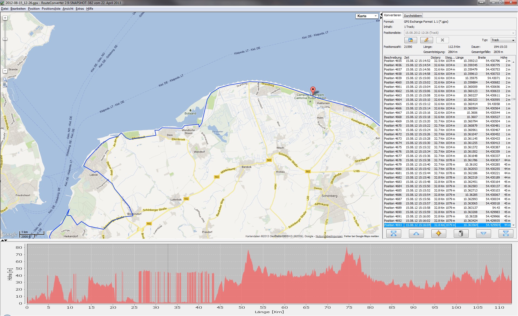Expand the Positionsliste combo box
This screenshot has height=316, width=518.
[x=513, y=33]
